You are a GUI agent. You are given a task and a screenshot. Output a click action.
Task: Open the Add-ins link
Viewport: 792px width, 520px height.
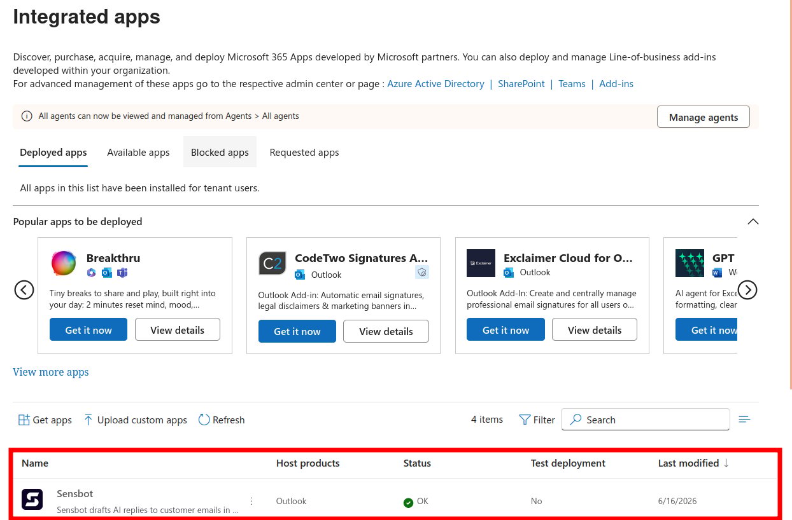tap(616, 84)
